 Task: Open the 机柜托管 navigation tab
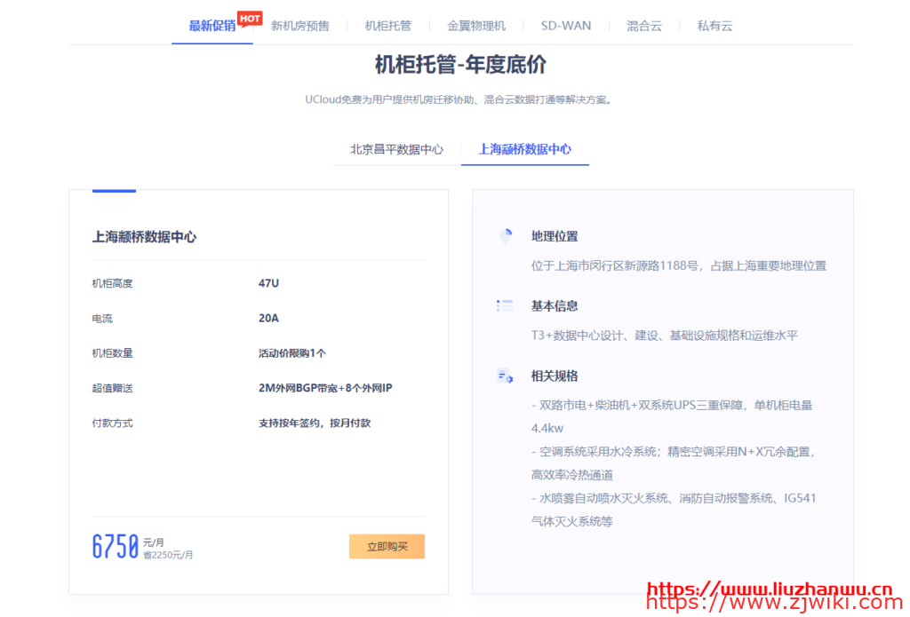point(387,26)
